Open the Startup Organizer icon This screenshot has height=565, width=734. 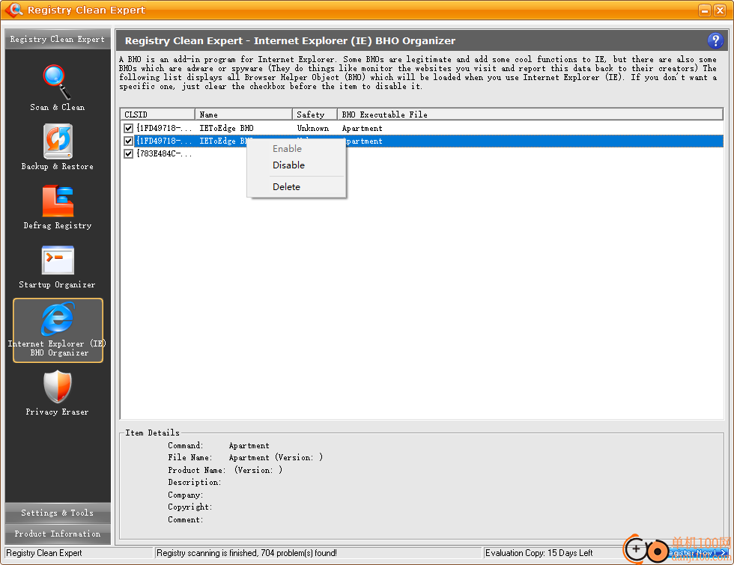pos(58,260)
